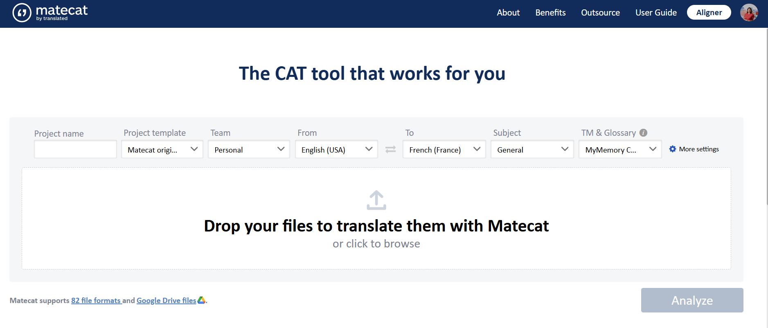This screenshot has height=328, width=768.
Task: Open the About menu item
Action: click(508, 13)
